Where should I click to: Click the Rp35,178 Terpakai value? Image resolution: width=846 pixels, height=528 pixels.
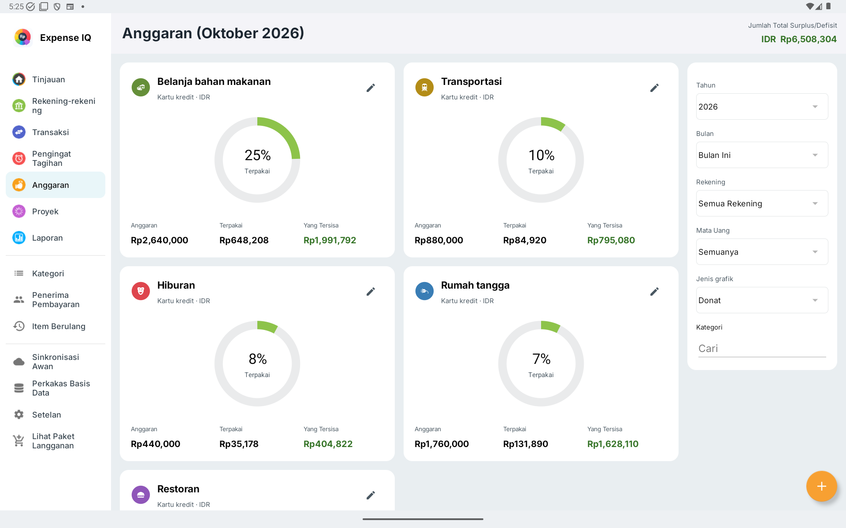tap(239, 444)
